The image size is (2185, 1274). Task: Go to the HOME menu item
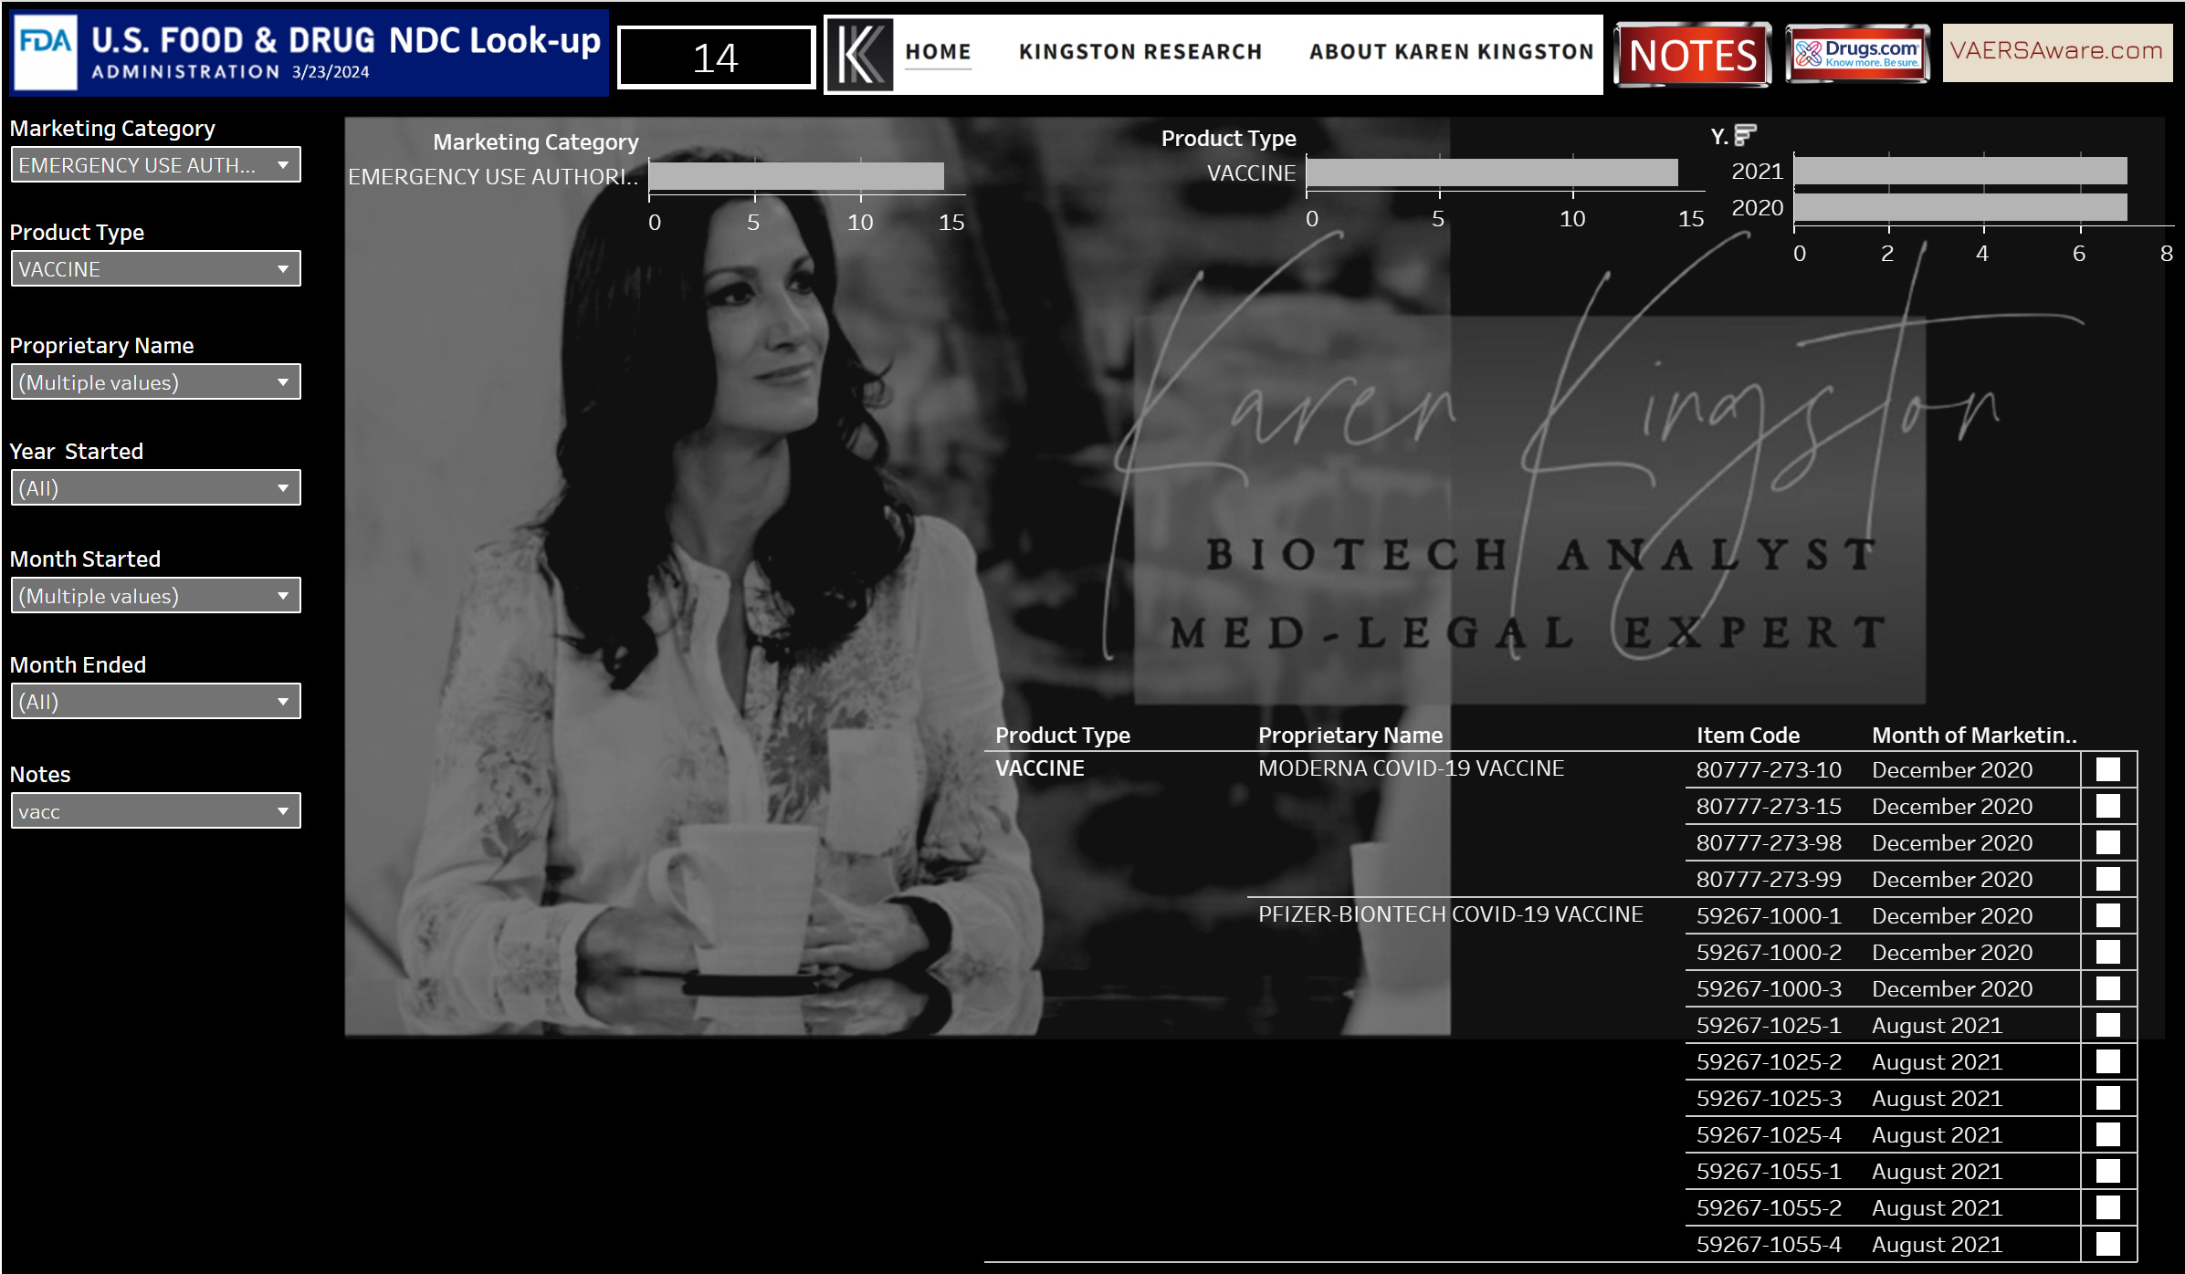(x=938, y=52)
